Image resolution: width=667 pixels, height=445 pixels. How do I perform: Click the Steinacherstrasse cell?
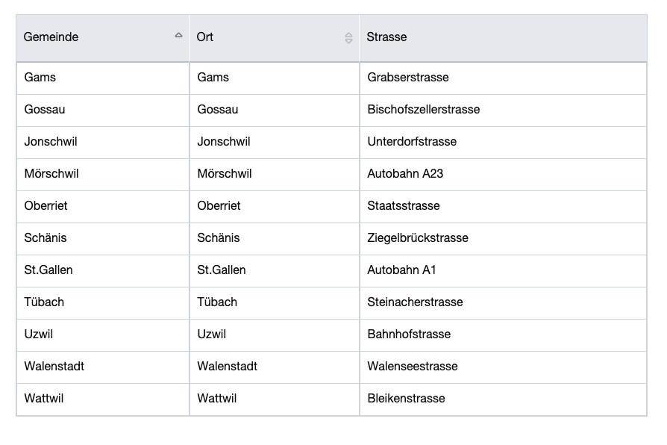click(415, 302)
